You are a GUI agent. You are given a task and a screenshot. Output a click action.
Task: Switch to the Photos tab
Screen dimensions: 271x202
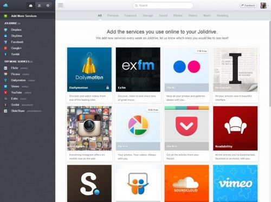pos(178,16)
